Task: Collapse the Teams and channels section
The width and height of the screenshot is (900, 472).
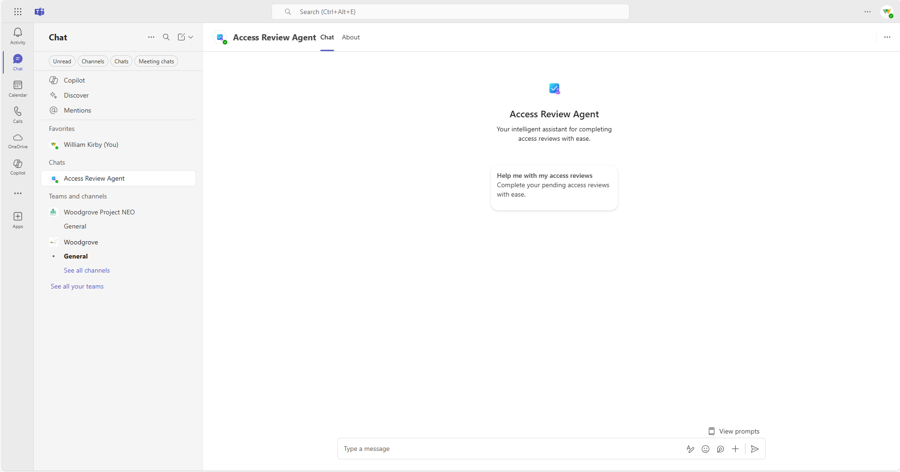Action: pyautogui.click(x=78, y=196)
